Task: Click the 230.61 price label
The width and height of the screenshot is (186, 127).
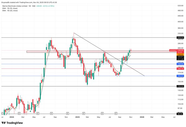Action: (x=180, y=57)
